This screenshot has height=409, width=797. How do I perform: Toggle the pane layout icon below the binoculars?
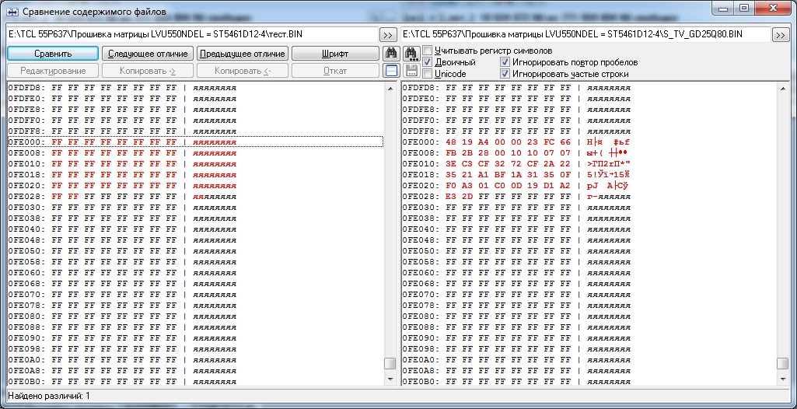point(392,71)
